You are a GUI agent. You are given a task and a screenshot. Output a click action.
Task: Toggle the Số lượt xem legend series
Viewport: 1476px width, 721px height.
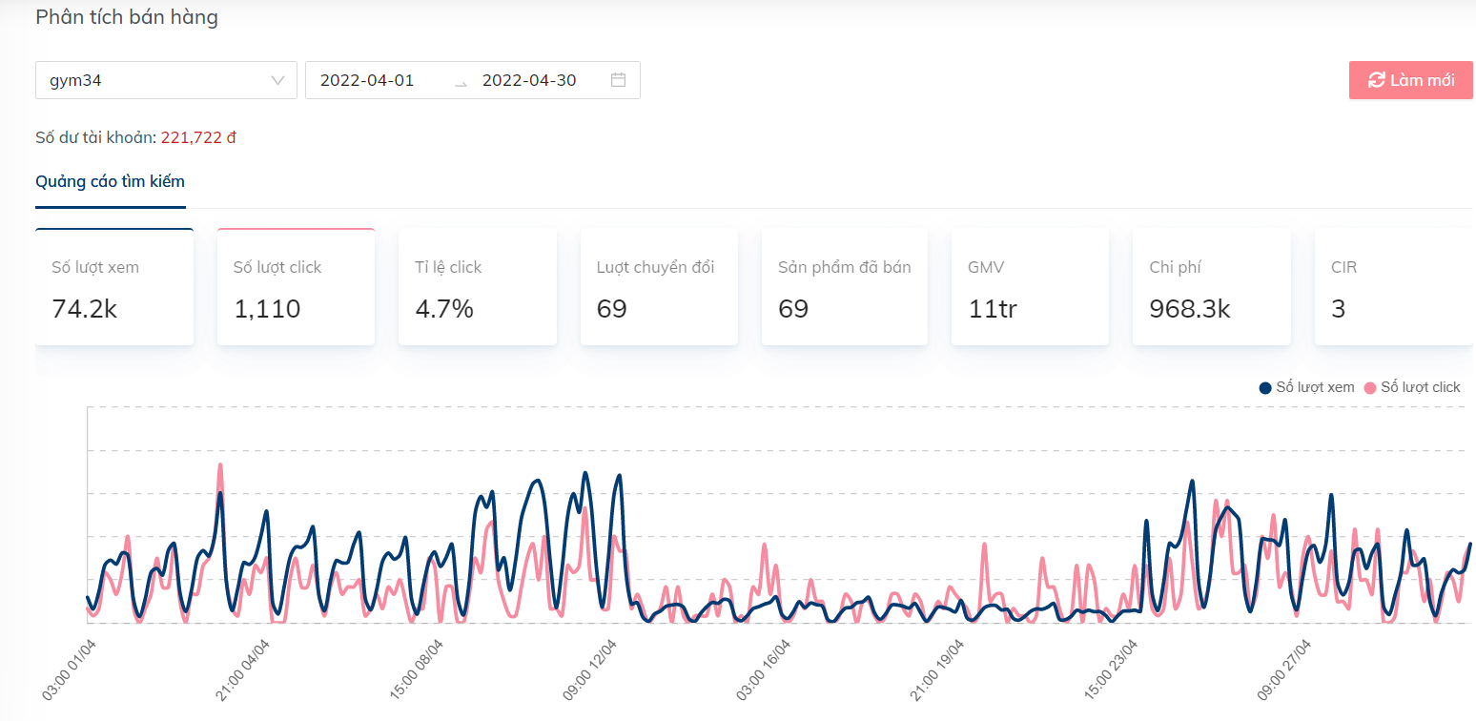(1307, 387)
